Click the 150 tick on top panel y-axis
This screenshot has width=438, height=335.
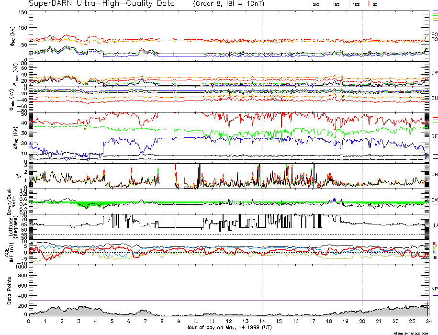22,12
